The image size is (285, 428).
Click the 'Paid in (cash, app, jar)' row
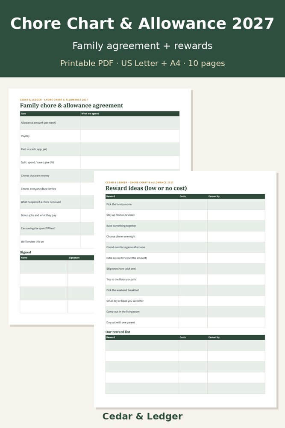pos(100,149)
